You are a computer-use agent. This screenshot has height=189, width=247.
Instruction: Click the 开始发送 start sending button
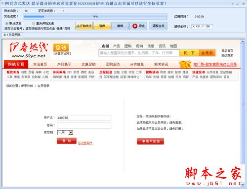pos(84,26)
